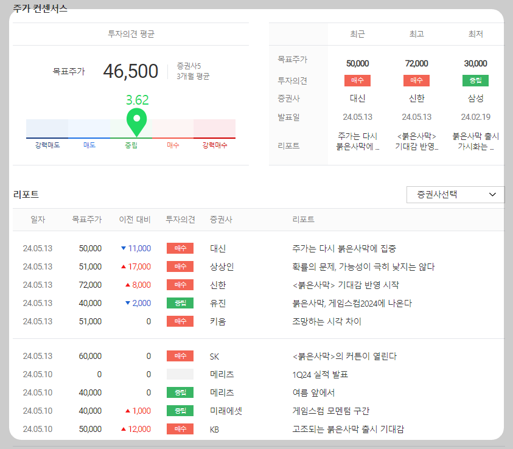Click the 투자의견 column header in report table
This screenshot has height=449, width=513.
[180, 220]
